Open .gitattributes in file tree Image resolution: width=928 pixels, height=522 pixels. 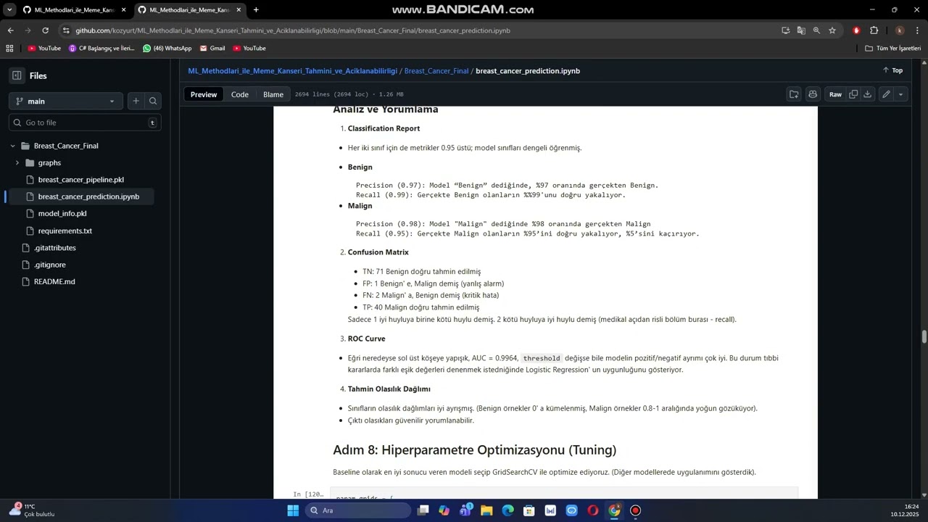click(x=55, y=248)
